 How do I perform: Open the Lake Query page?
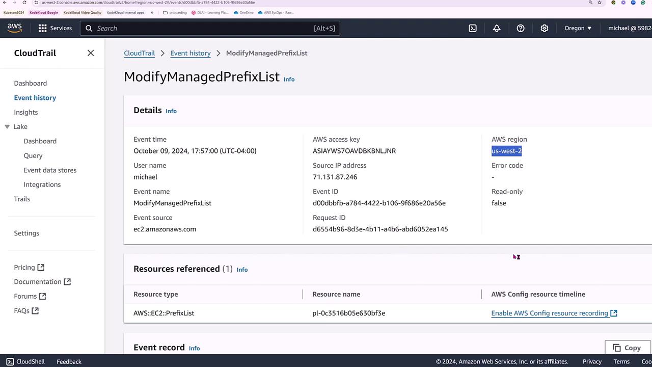tap(33, 155)
